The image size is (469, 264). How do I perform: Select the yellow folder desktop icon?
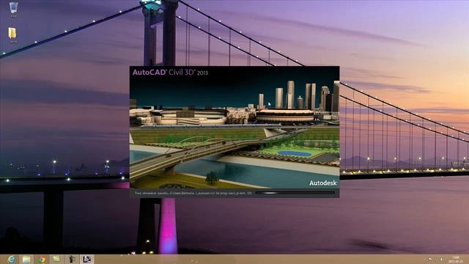(13, 35)
